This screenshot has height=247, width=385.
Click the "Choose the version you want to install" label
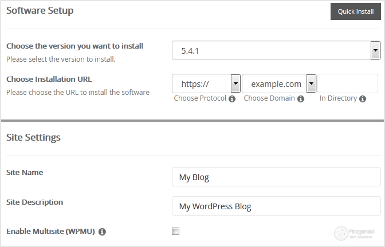(x=74, y=46)
